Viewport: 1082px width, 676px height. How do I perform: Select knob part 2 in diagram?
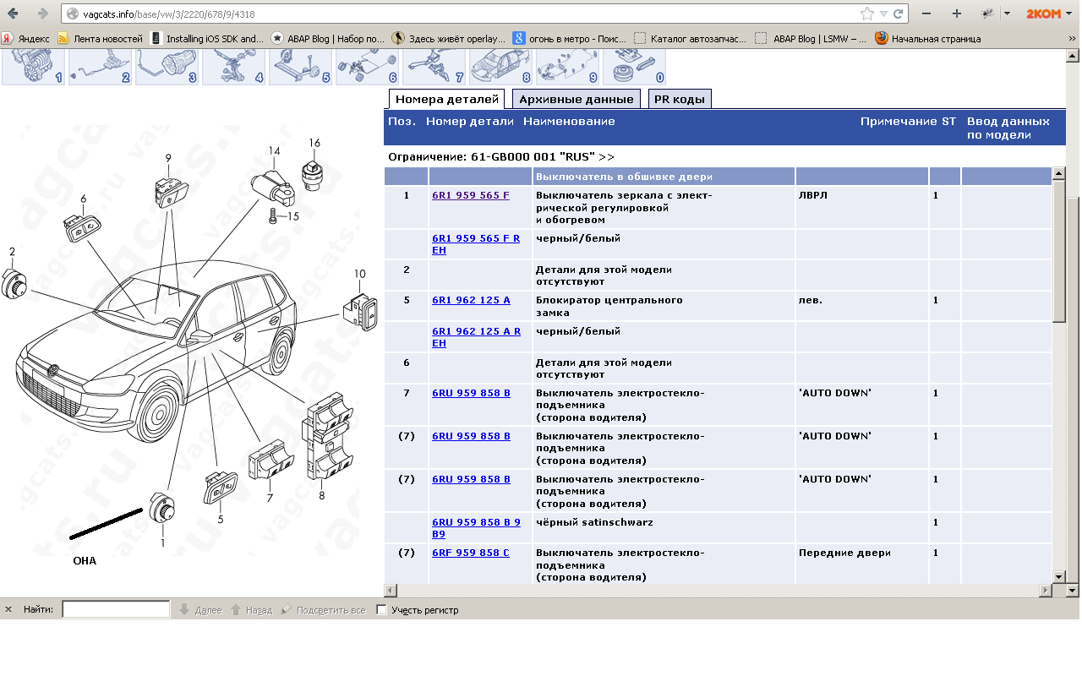[x=15, y=283]
